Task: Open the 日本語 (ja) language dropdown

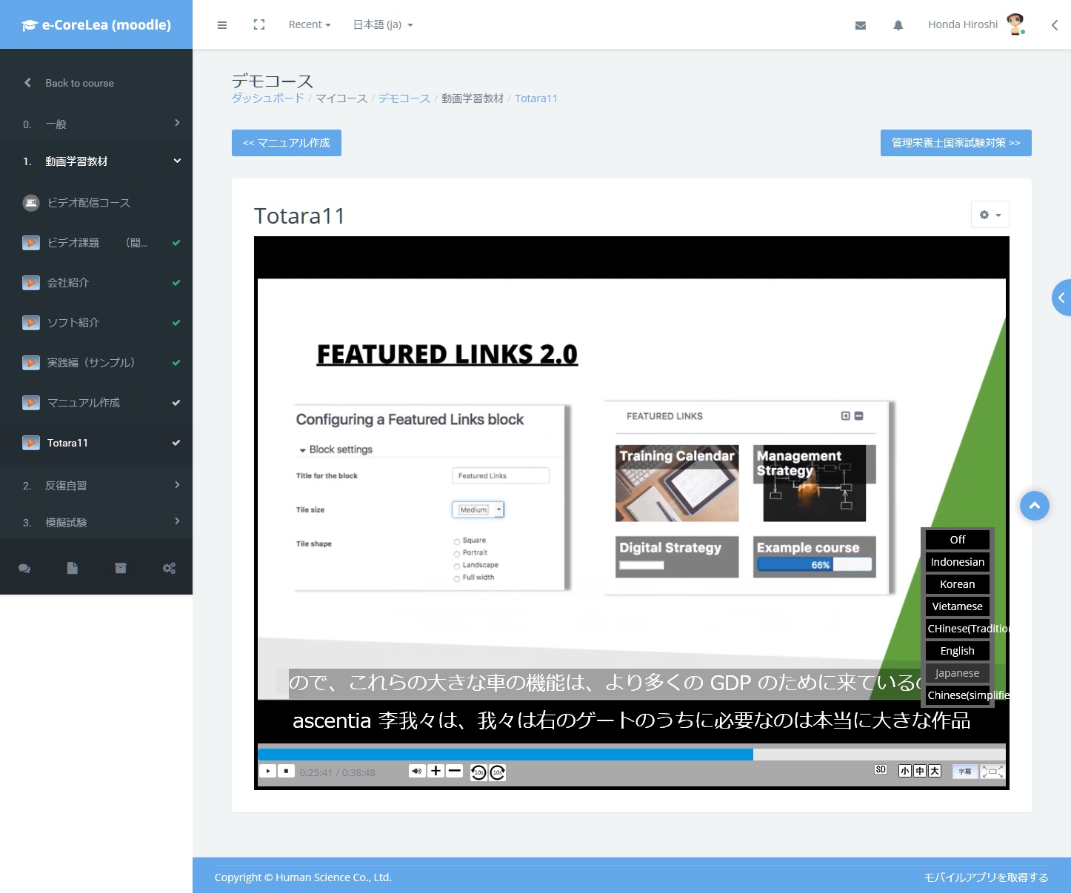Action: pos(383,24)
